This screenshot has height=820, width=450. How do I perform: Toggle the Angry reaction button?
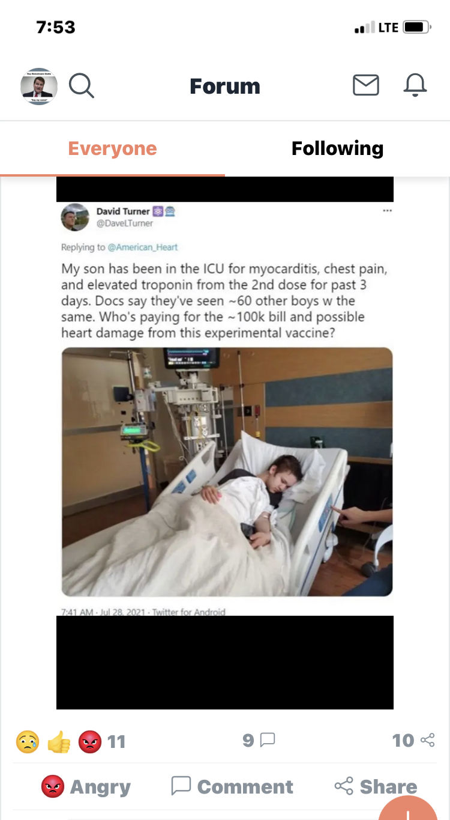tap(86, 786)
